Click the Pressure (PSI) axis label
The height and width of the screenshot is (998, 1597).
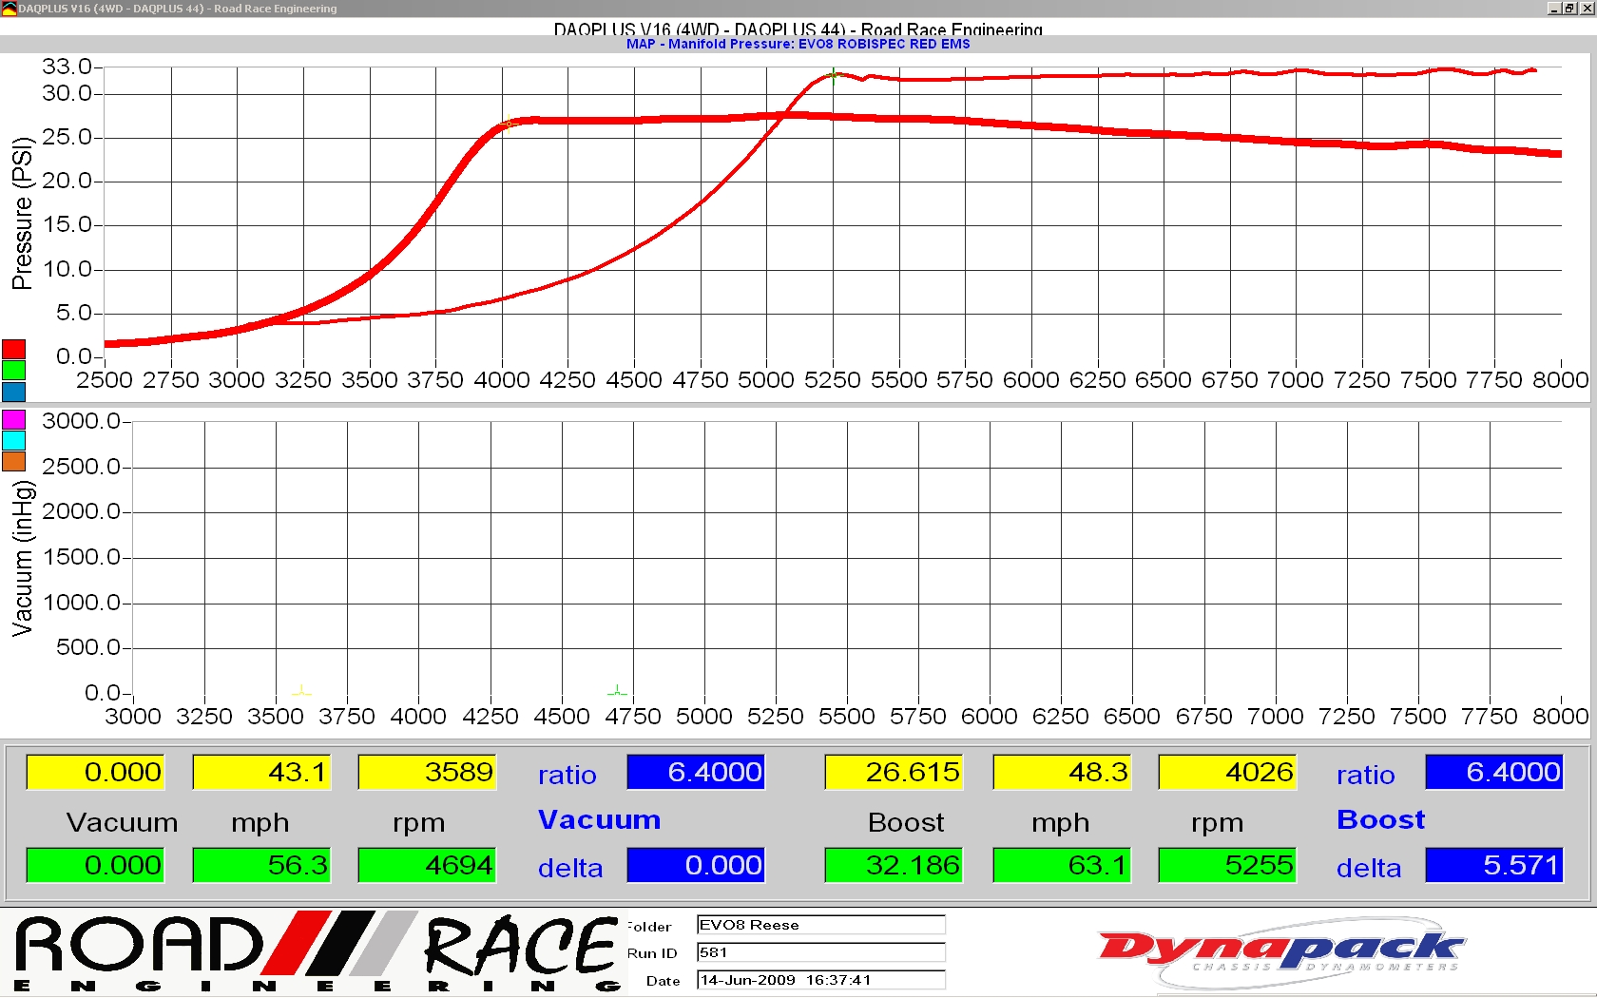(x=22, y=213)
